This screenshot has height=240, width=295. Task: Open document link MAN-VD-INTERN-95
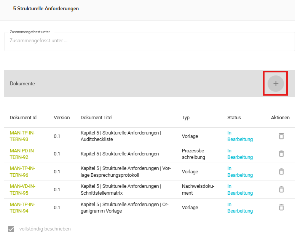click(x=22, y=189)
